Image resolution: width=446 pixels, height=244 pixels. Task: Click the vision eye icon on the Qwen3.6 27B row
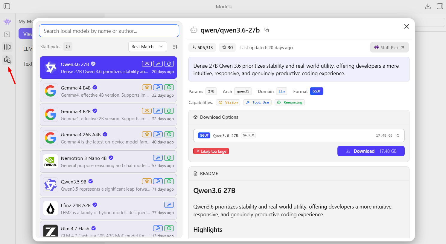click(x=147, y=64)
